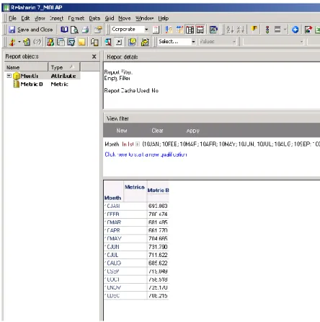Sort by the Name column header
Viewport: 320px width, 322px height.
pyautogui.click(x=26, y=67)
